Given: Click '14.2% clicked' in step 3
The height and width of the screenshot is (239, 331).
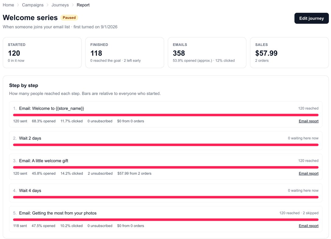Looking at the screenshot, I should (x=72, y=173).
